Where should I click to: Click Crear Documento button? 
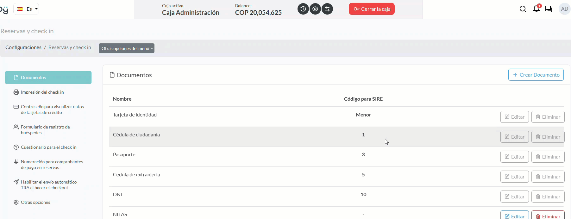(536, 75)
